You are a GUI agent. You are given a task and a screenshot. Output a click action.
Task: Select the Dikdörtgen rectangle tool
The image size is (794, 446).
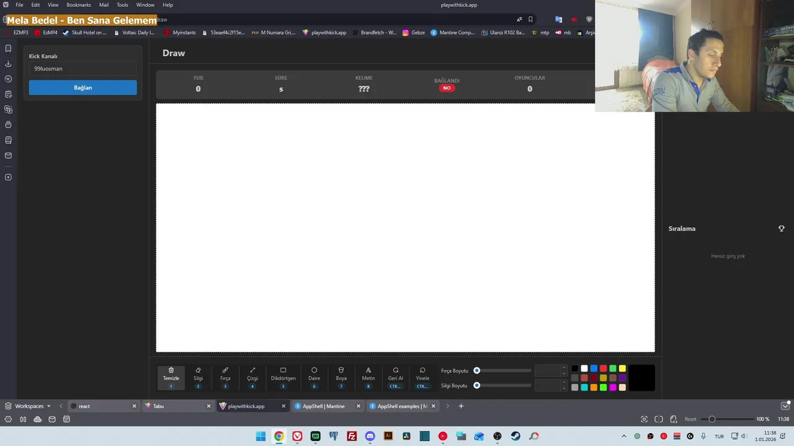pos(283,378)
